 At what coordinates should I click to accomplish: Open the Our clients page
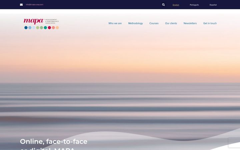point(171,23)
